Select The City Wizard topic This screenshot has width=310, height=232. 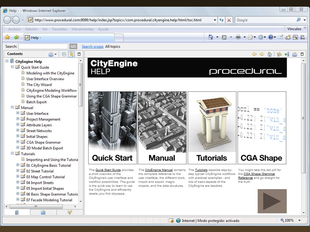tap(39, 85)
